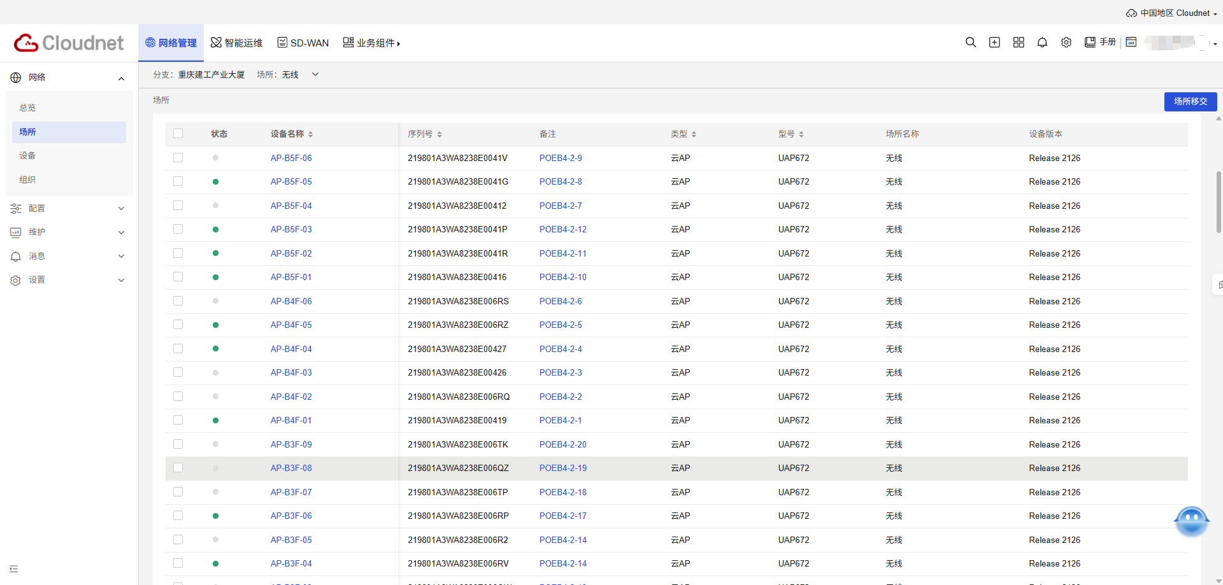Expand the 配置 sidebar section
Image resolution: width=1223 pixels, height=585 pixels.
[121, 209]
